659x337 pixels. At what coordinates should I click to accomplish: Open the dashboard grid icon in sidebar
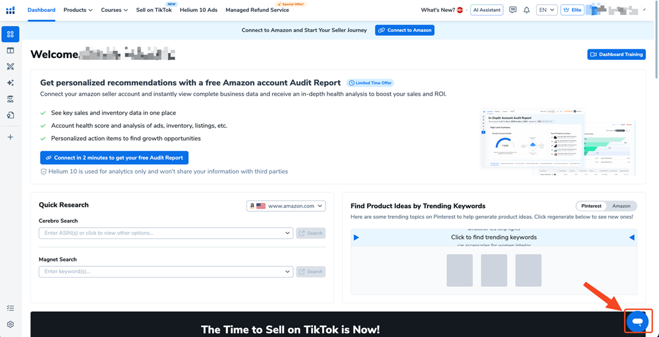click(10, 34)
